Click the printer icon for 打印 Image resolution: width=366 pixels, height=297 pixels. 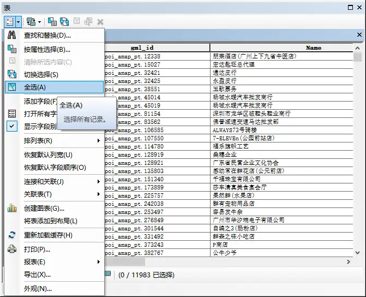click(12, 249)
